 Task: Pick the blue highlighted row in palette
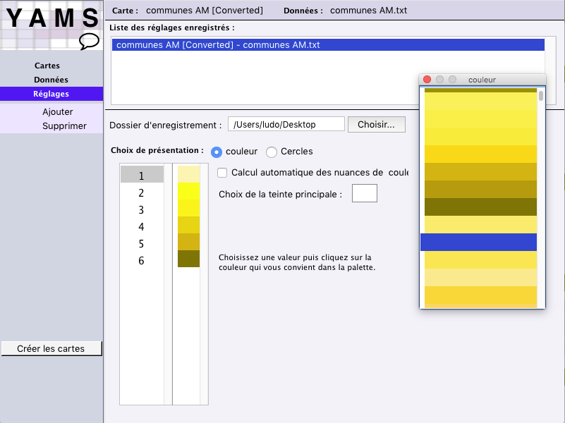click(479, 242)
